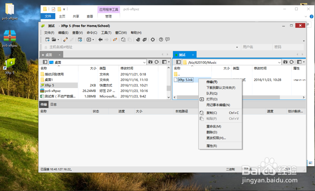Viewport: 315px width, 191px height.
Task: Open the host address dropdown arrow
Action: (237, 47)
